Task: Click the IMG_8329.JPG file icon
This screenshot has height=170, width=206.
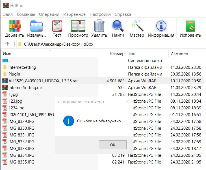Action: tap(5, 121)
